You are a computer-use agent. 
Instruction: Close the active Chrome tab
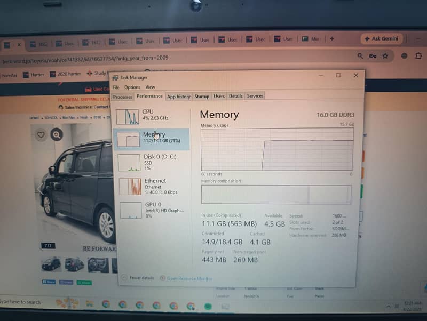coord(19,45)
